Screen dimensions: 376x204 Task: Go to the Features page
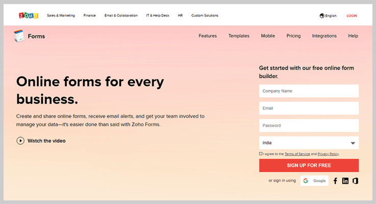pos(208,36)
